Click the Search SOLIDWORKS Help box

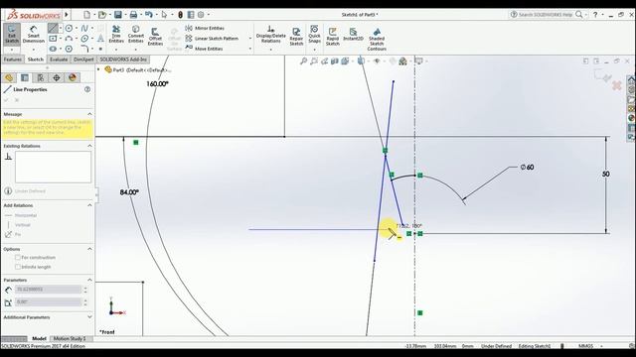546,15
